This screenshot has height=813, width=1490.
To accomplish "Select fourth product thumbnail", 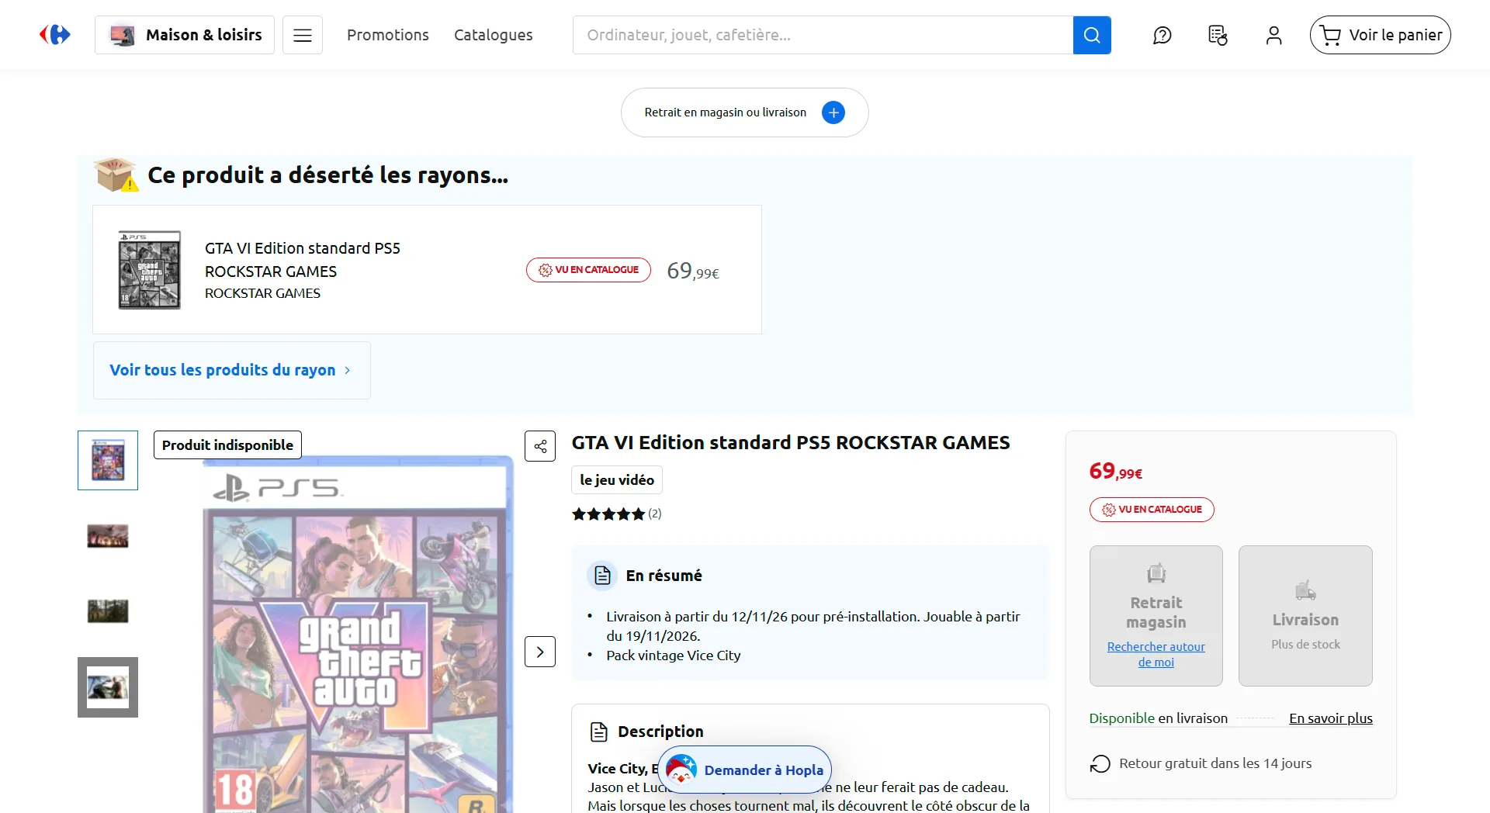I will coord(108,687).
